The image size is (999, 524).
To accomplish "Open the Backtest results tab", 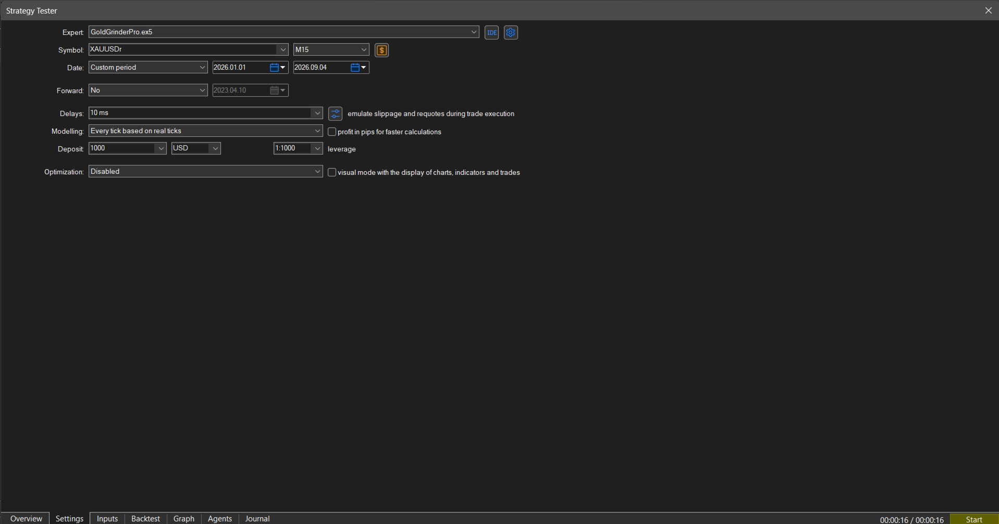I will pos(145,518).
